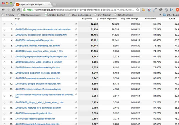The image size is (179, 125).
Task: Click the globe extension icon in toolbar
Action: point(166,10)
